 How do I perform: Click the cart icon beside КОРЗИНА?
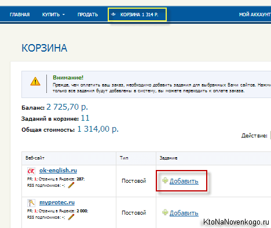[113, 15]
